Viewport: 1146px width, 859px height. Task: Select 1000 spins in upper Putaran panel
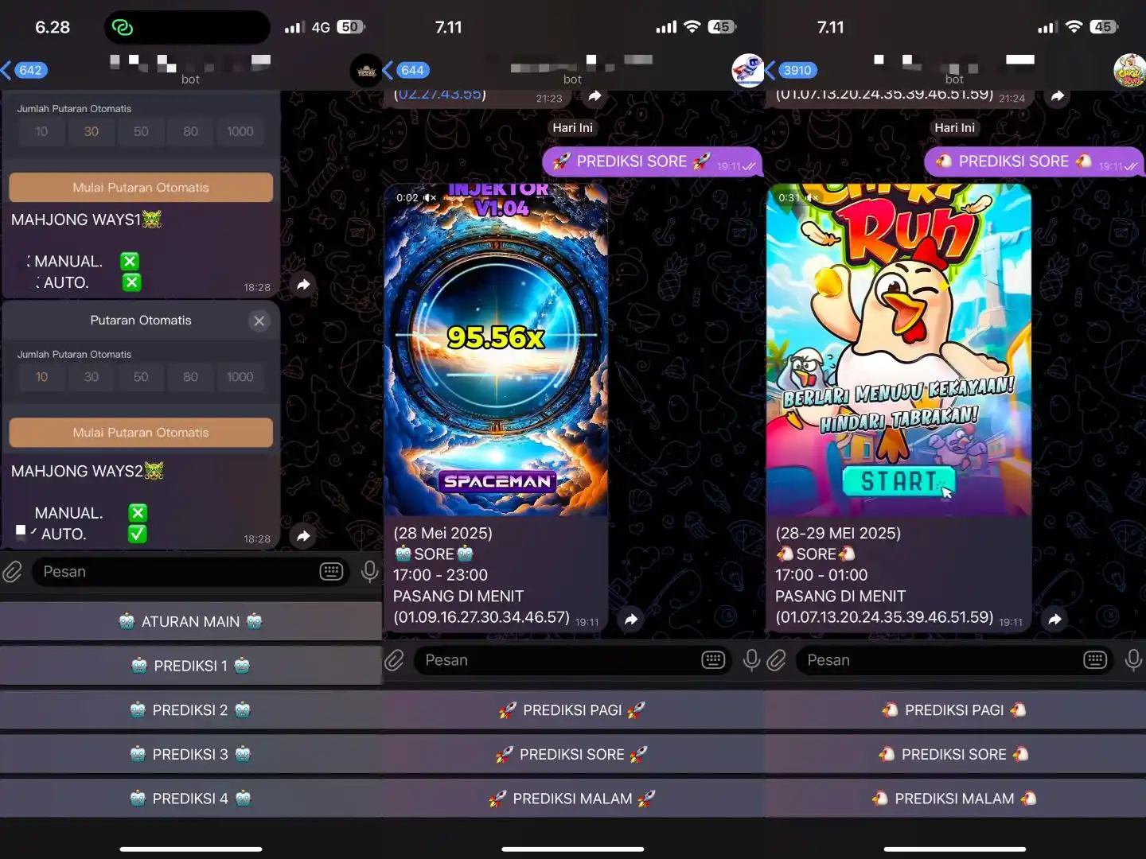(240, 131)
